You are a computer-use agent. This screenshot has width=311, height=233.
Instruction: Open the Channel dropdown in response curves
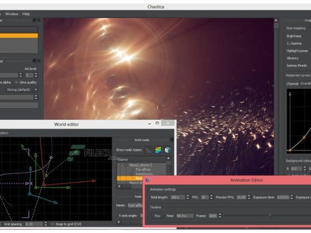(x=305, y=84)
